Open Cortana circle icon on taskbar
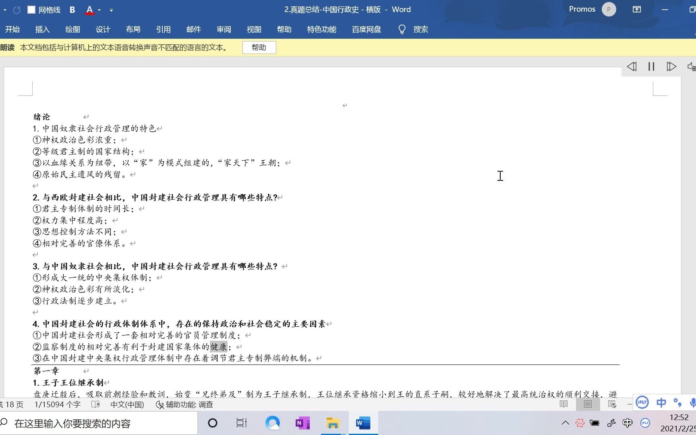Image resolution: width=696 pixels, height=435 pixels. pyautogui.click(x=212, y=423)
